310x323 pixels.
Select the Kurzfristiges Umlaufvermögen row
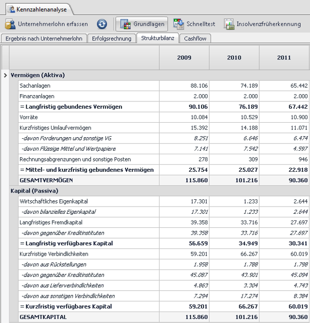(164, 128)
